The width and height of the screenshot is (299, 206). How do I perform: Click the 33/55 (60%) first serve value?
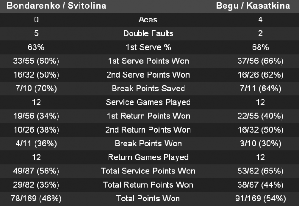36,61
